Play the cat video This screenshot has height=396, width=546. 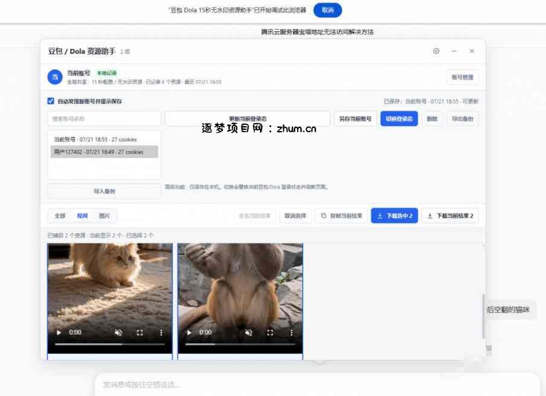click(x=59, y=333)
